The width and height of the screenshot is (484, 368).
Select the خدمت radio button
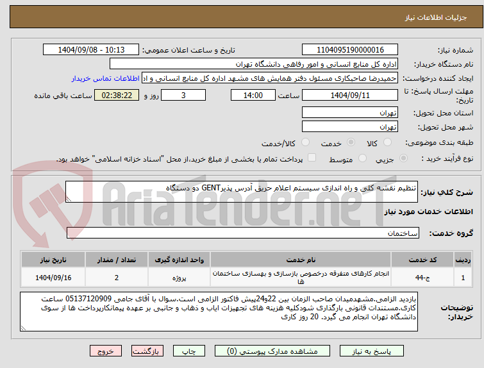pos(351,142)
